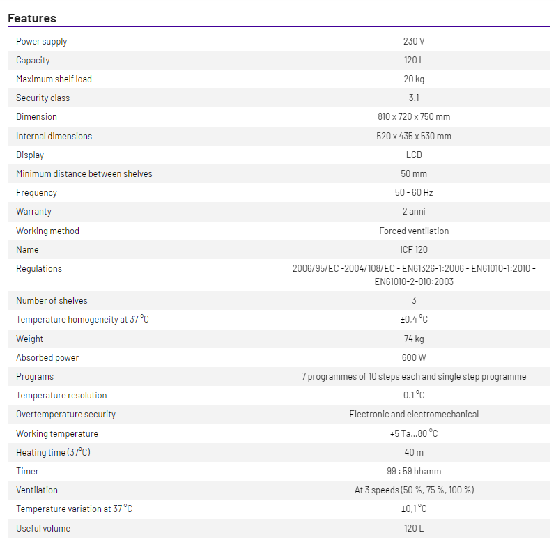Click the Overtemperature security label
Viewport: 556px width, 542px height.
pos(65,415)
